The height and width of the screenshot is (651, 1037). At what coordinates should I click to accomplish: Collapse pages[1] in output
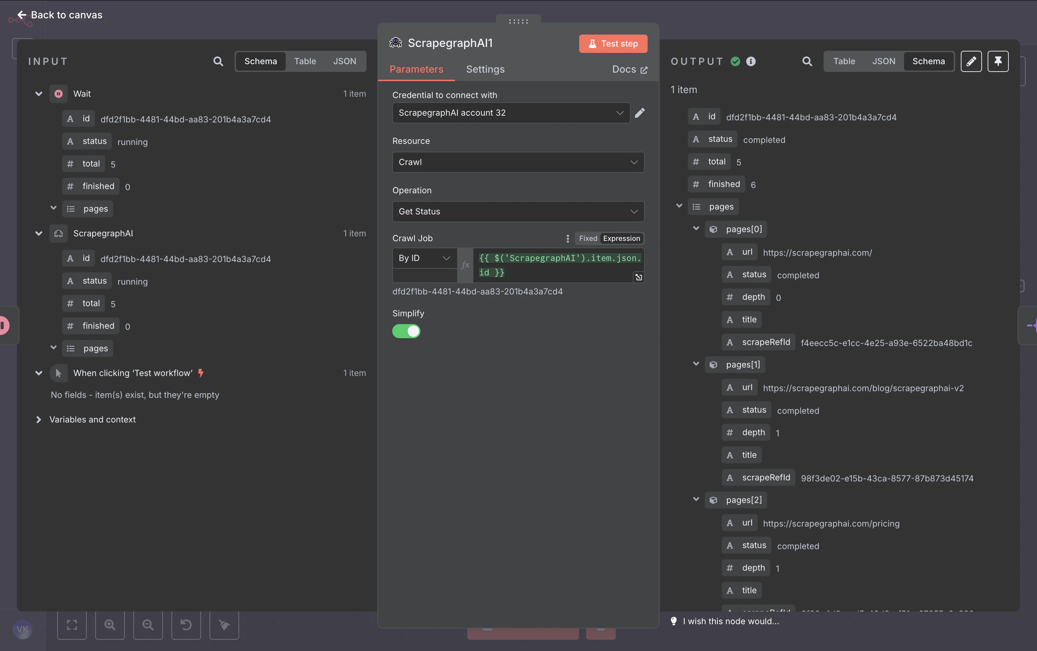(696, 364)
